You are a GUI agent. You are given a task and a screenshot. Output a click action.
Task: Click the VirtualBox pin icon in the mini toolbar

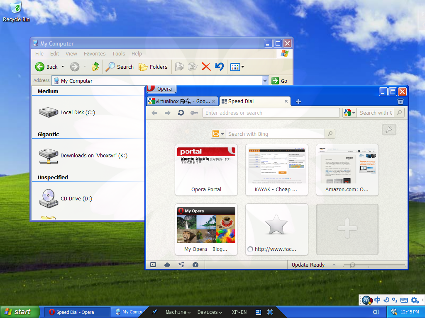[155, 312]
